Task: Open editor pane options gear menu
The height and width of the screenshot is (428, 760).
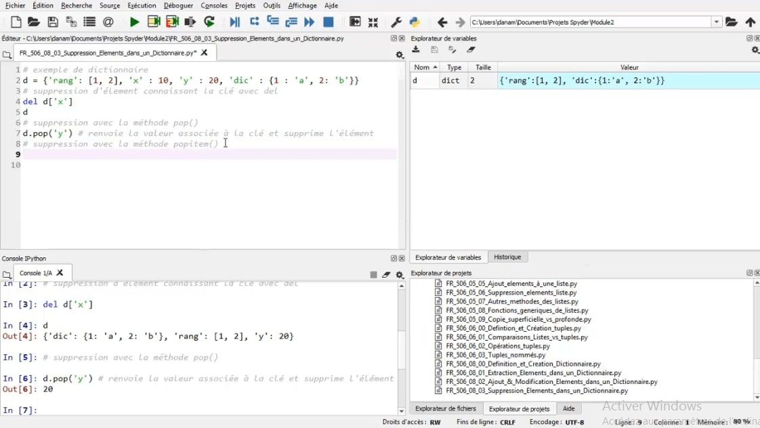Action: 400,55
